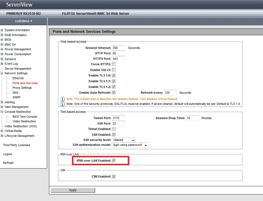Click the HTTP Port input field

(118, 53)
